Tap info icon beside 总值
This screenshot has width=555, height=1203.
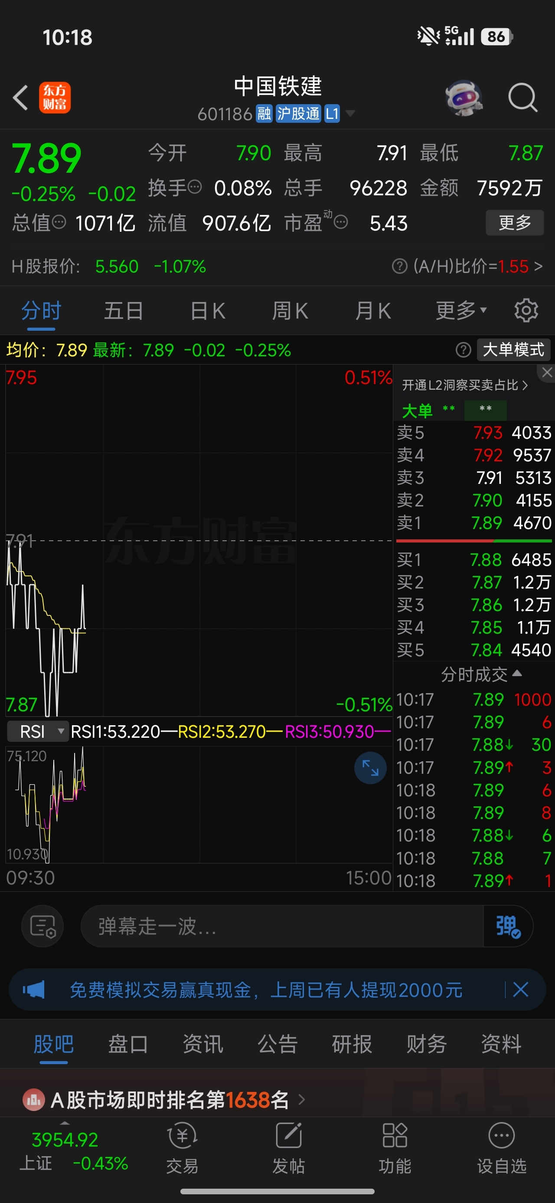pyautogui.click(x=59, y=222)
